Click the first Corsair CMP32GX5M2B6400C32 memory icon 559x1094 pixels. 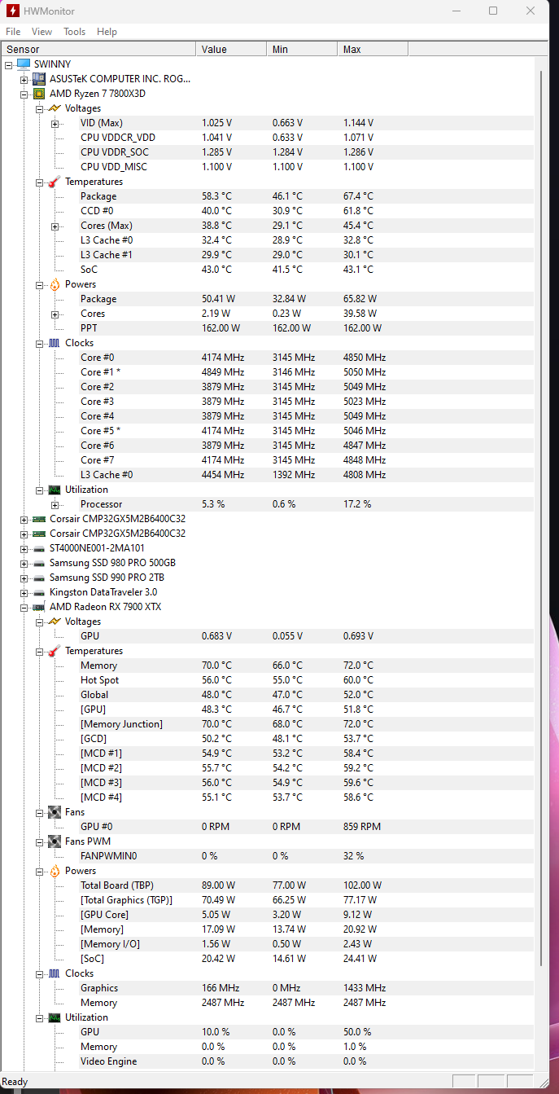[39, 519]
